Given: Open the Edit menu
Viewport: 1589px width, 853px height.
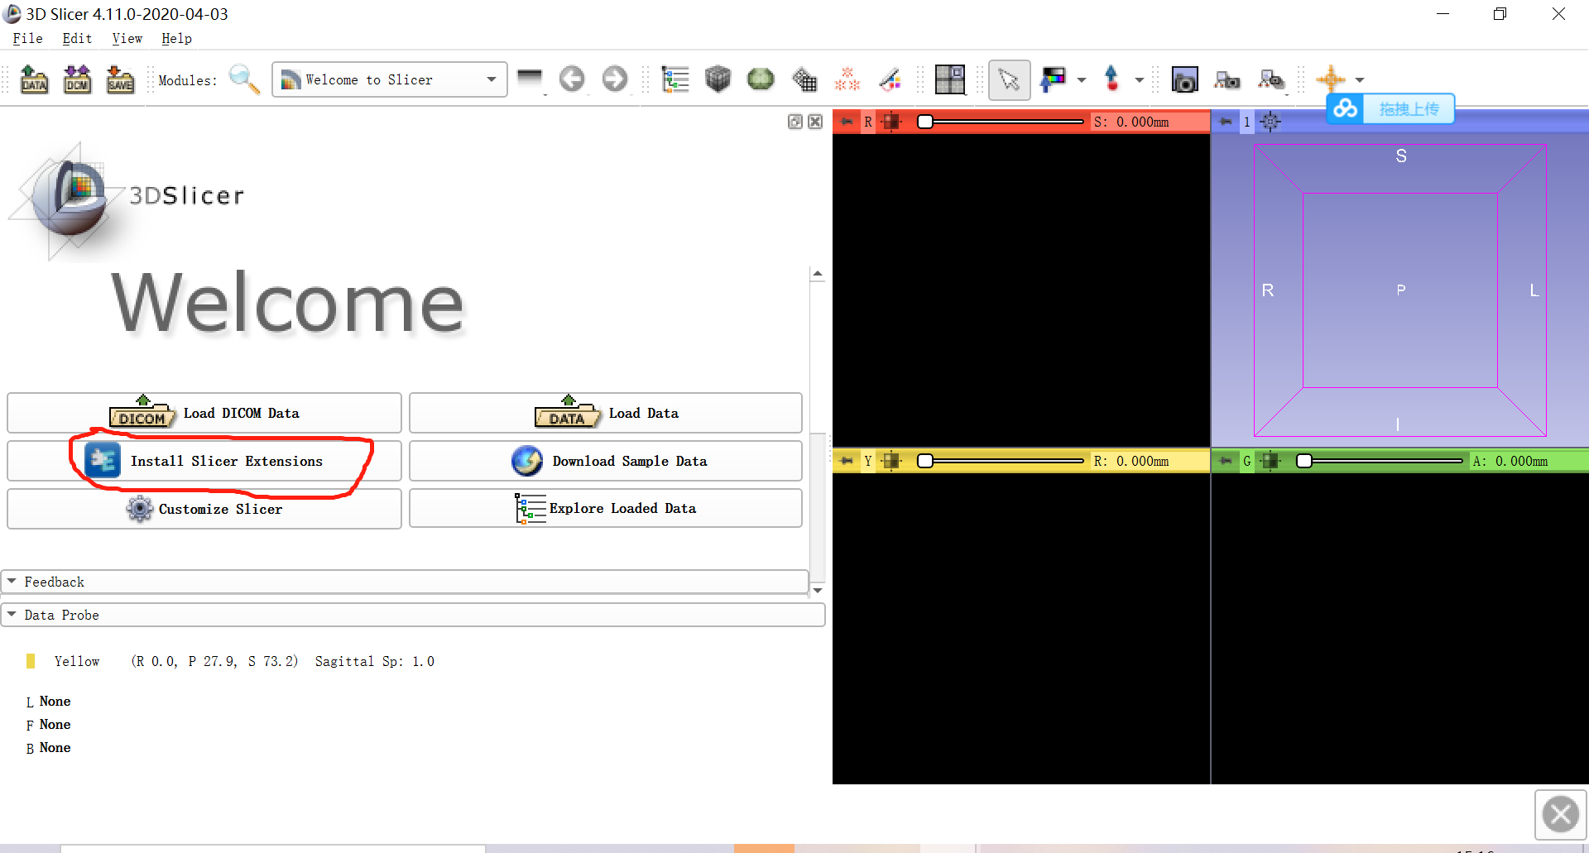Looking at the screenshot, I should click(x=77, y=38).
